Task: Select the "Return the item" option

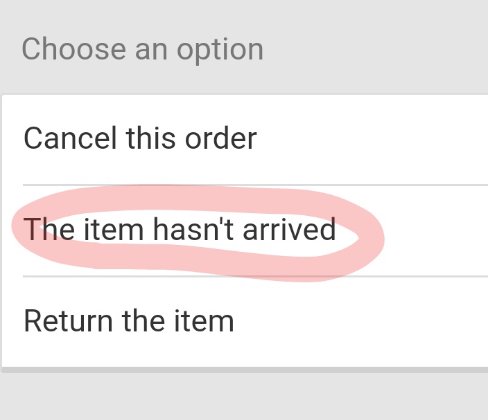Action: 129,321
